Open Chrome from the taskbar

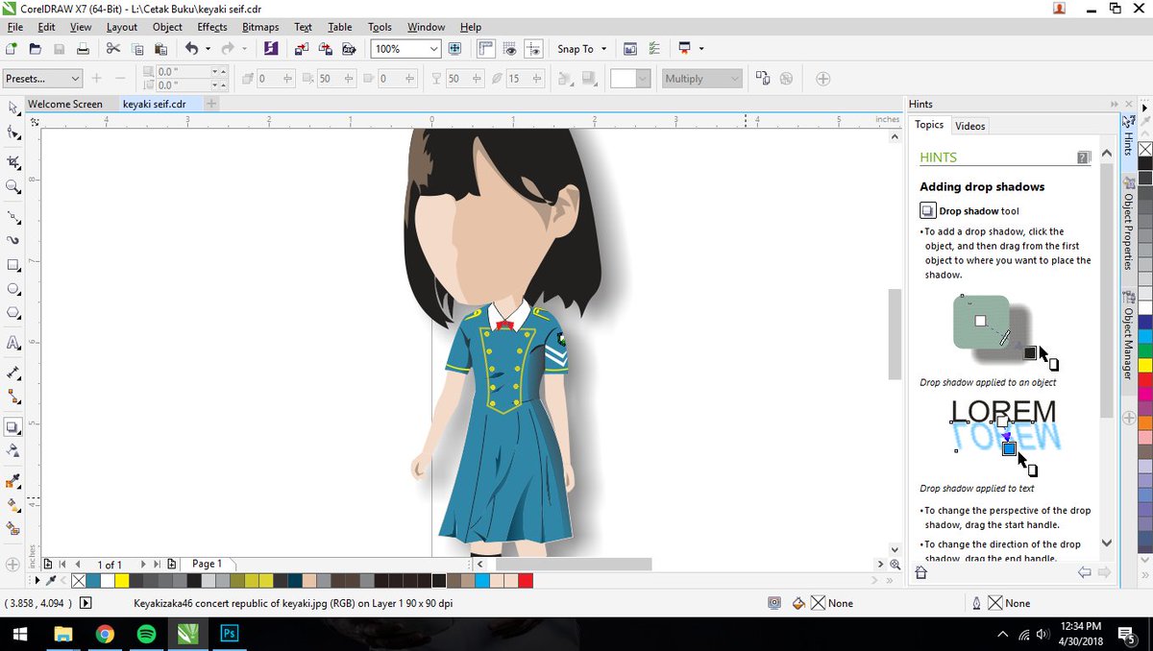(105, 634)
